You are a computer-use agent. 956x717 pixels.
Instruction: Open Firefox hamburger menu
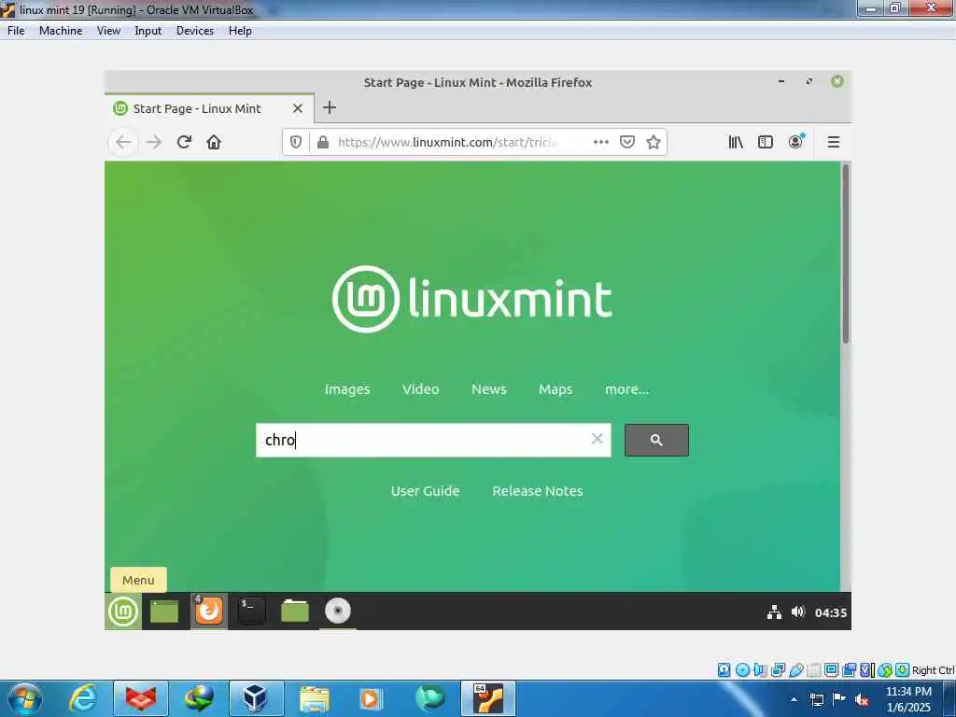coord(834,142)
